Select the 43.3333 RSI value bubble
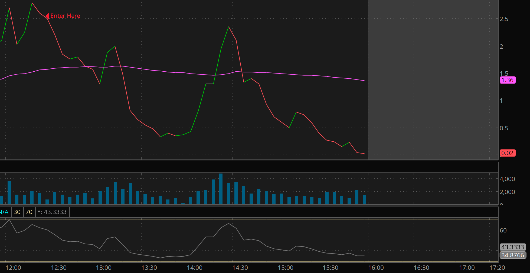This screenshot has height=273, width=530. (513, 247)
